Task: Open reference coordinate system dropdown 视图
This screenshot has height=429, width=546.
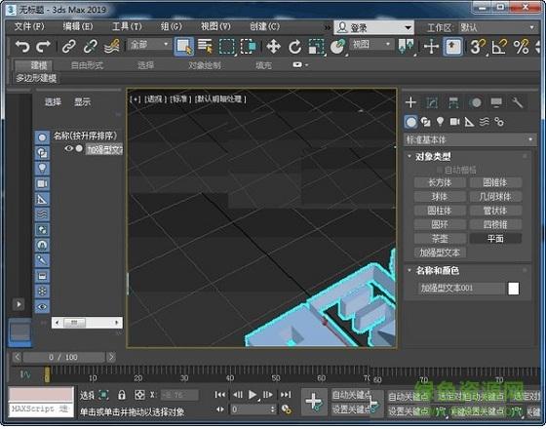Action: [370, 44]
